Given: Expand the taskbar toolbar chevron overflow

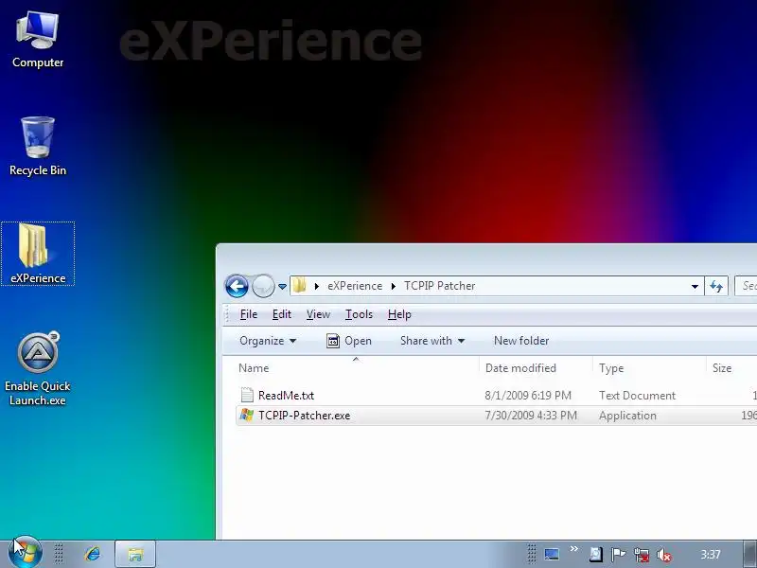Looking at the screenshot, I should (574, 549).
